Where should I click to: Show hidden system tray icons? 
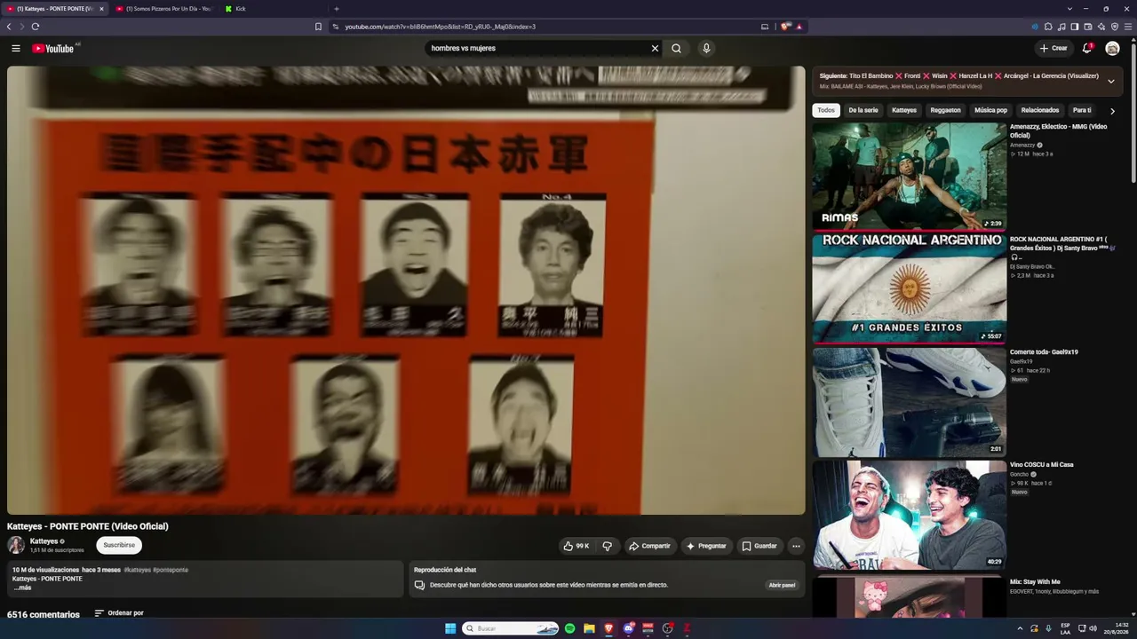pos(1019,628)
